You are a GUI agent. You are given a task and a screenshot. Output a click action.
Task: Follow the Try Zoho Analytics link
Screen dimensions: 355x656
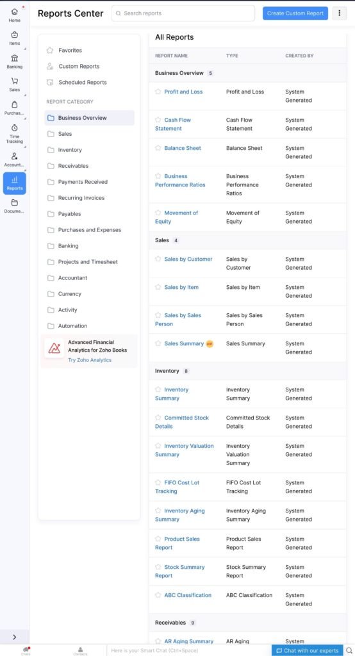[x=90, y=360]
